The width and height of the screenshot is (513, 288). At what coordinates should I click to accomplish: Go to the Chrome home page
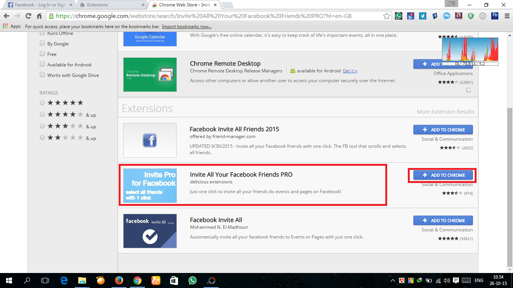(x=39, y=16)
